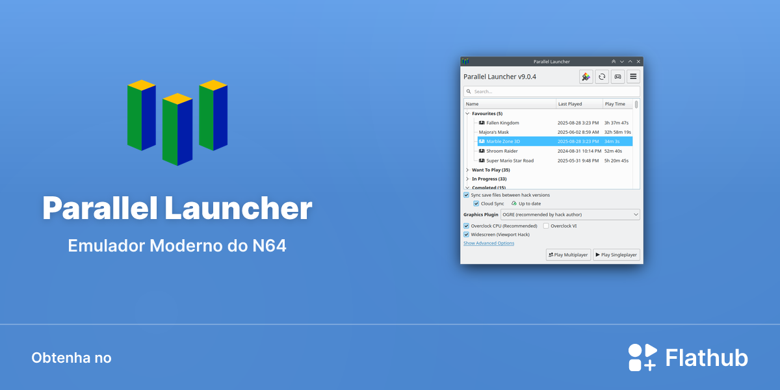Collapse the Completed (15) group

467,187
